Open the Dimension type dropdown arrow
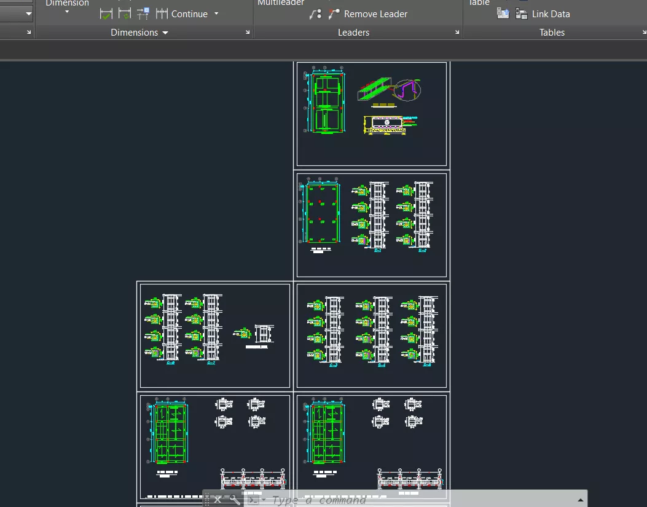 pyautogui.click(x=67, y=12)
